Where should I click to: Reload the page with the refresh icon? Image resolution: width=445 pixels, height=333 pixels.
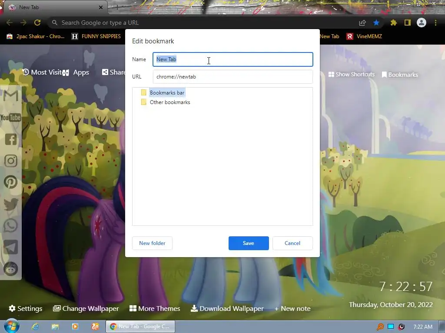coord(37,23)
